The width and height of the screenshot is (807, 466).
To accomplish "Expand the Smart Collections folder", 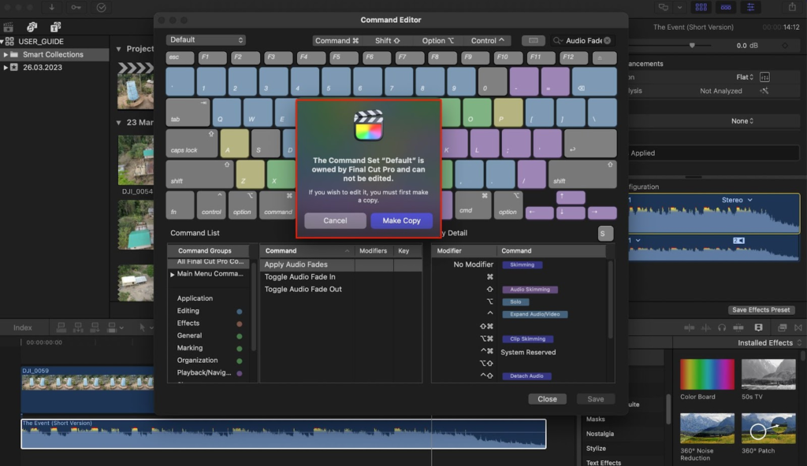I will pyautogui.click(x=6, y=54).
